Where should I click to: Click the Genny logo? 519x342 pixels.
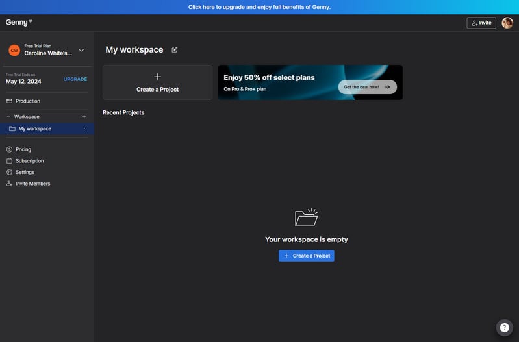point(19,23)
